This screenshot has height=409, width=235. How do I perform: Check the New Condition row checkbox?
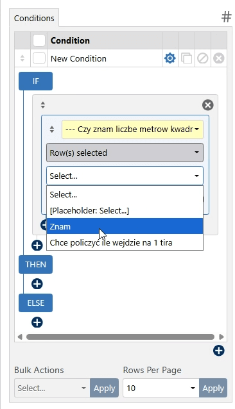(39, 58)
